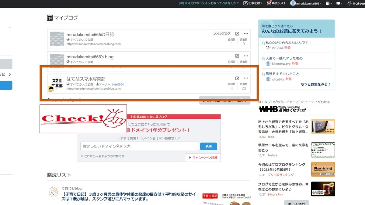
Task: Open blog title はてなスマホ写真部
Action: [x=86, y=79]
